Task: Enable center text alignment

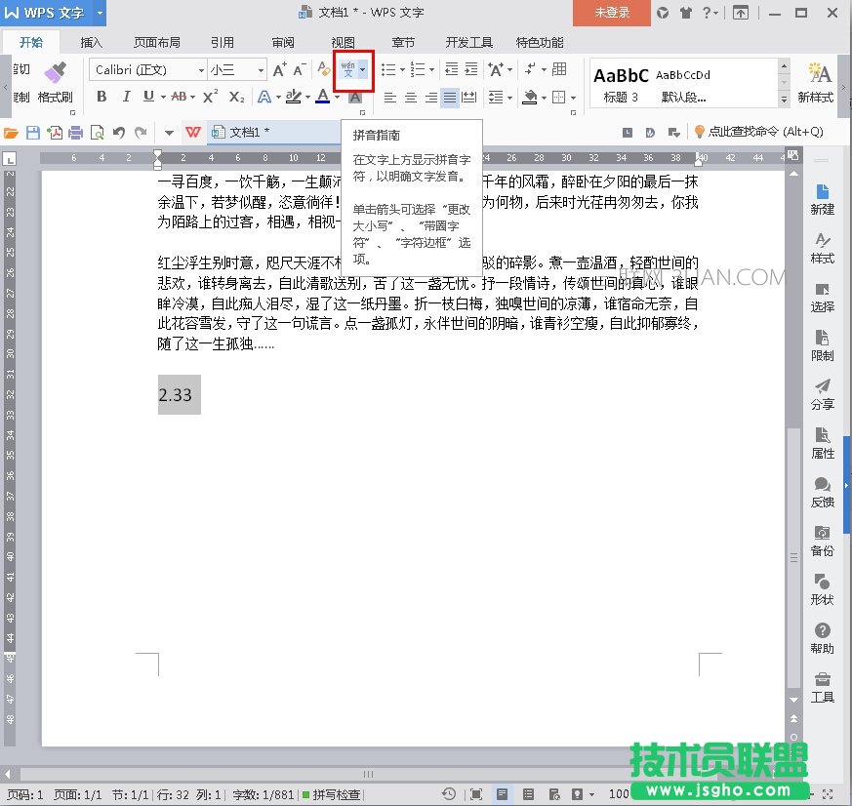Action: (413, 97)
